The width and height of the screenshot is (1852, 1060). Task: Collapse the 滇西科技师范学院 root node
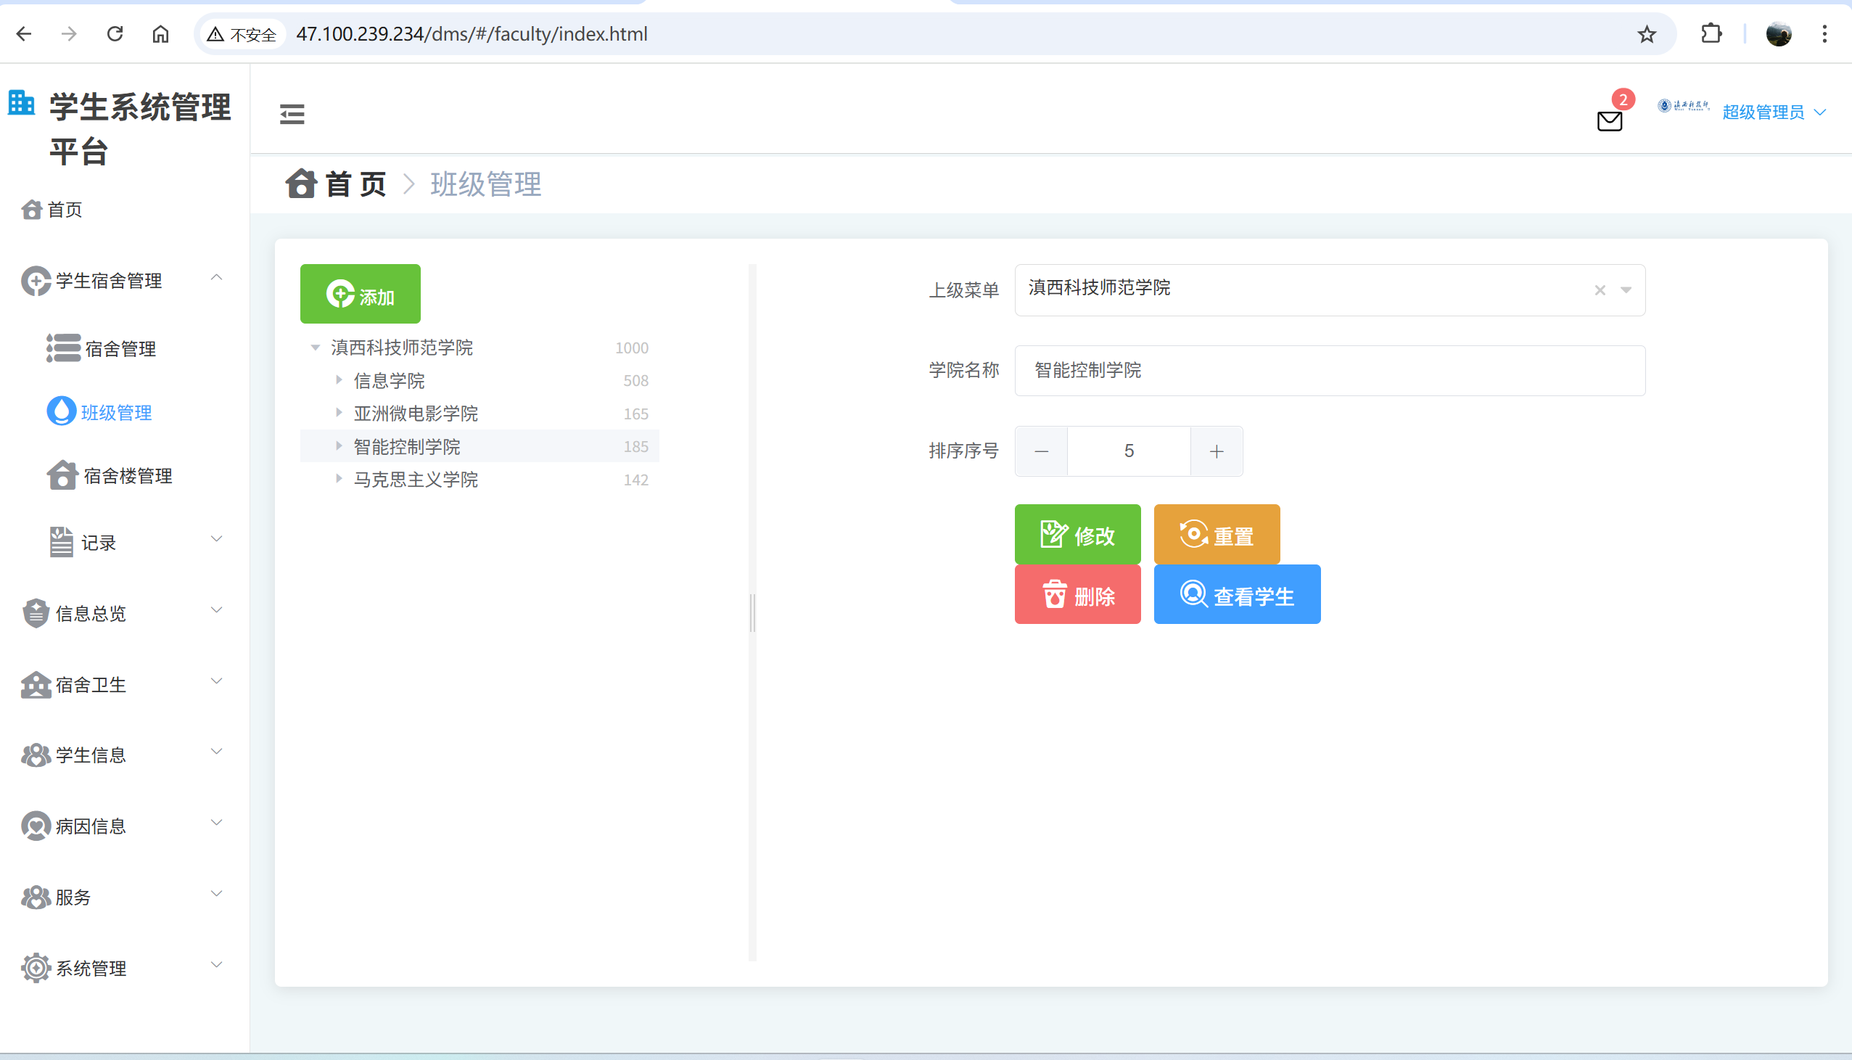coord(315,348)
